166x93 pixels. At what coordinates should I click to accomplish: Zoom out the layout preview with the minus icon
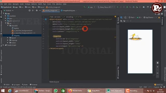click(x=157, y=70)
